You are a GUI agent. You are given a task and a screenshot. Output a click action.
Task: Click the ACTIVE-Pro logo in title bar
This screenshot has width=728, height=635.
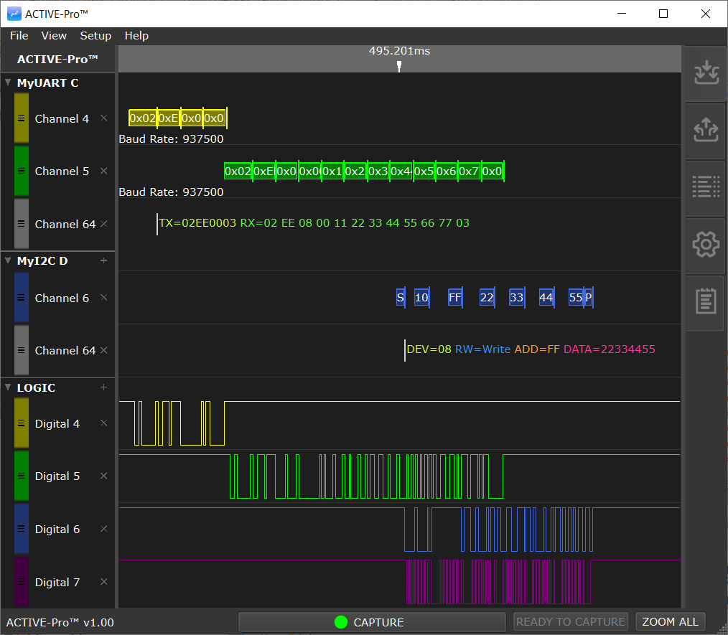15,13
